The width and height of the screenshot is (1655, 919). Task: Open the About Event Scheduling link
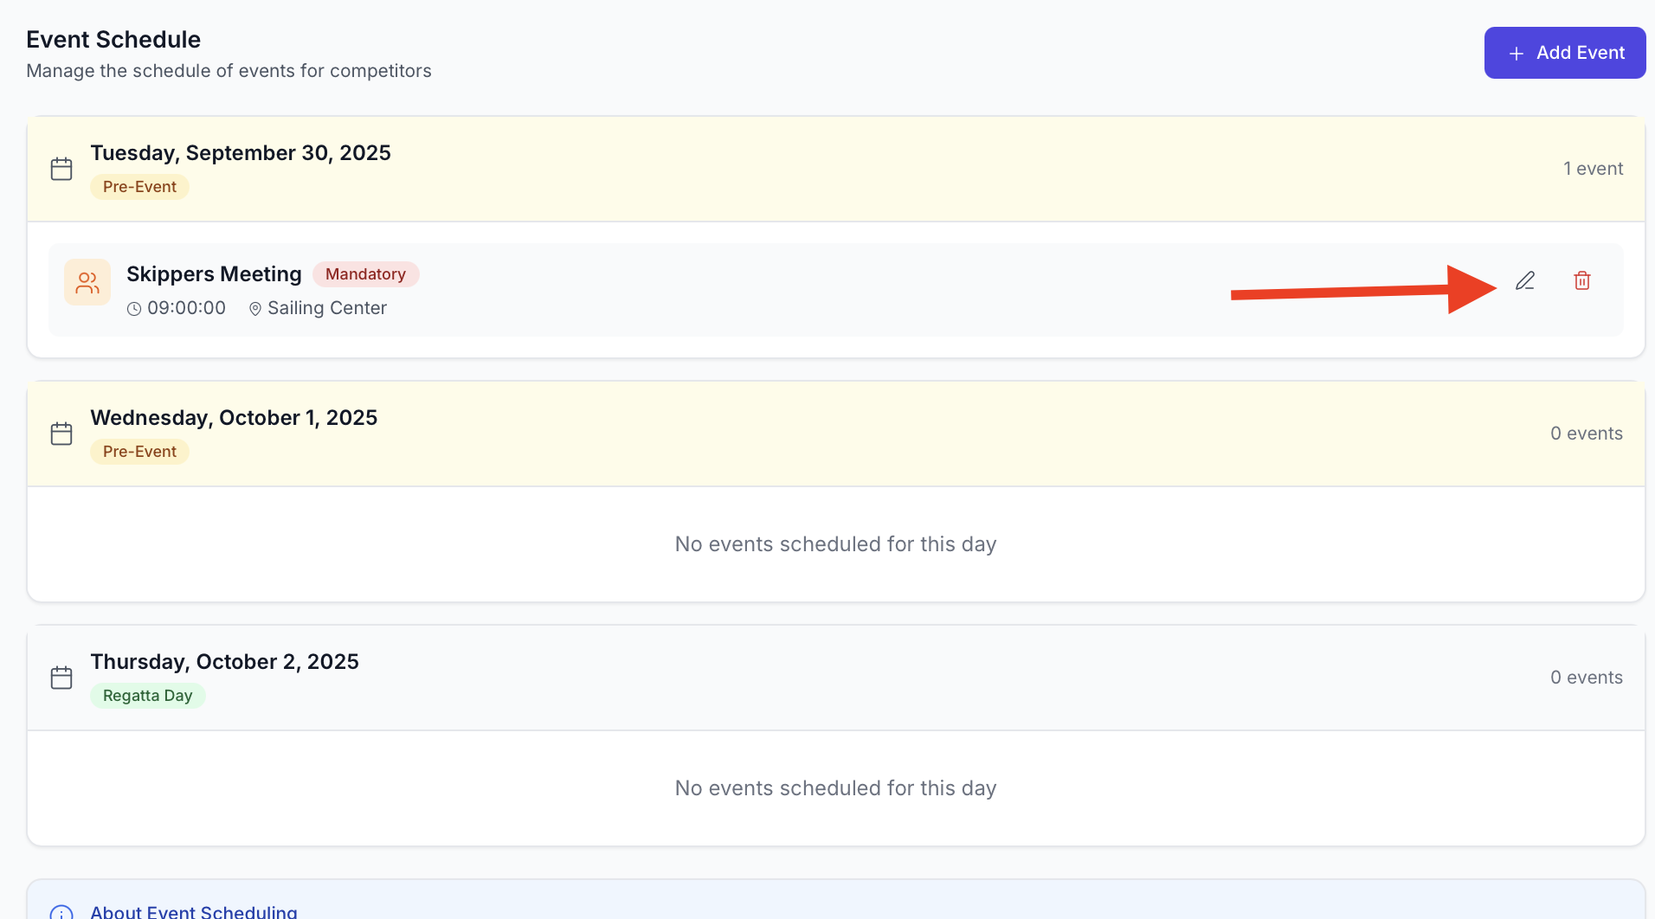(192, 910)
